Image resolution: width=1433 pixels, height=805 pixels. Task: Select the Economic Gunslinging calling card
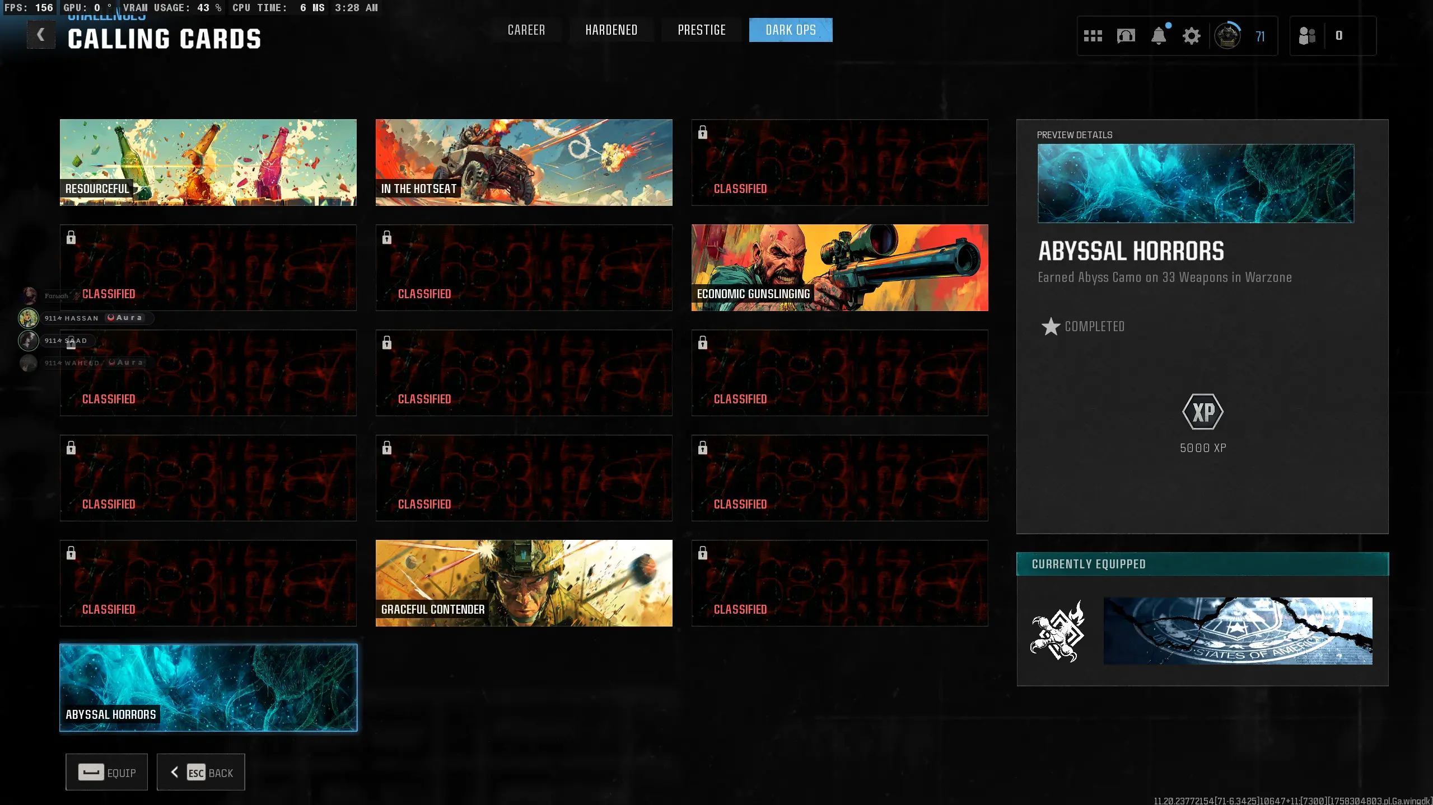839,267
